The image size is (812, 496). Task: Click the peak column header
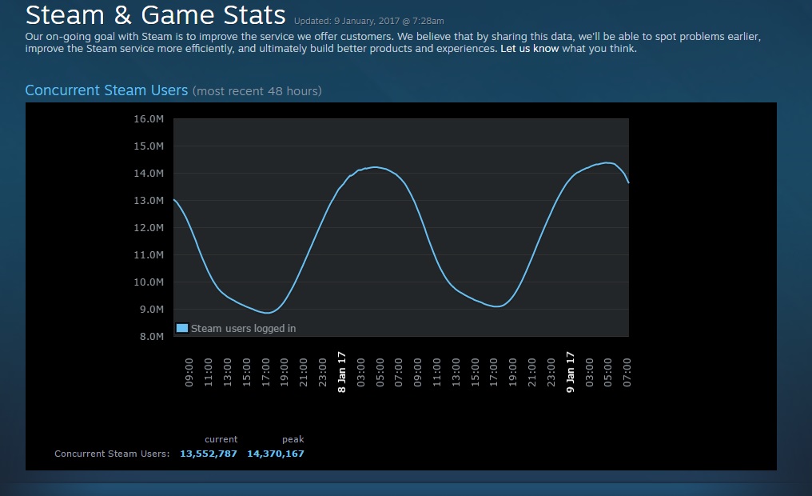pos(293,438)
